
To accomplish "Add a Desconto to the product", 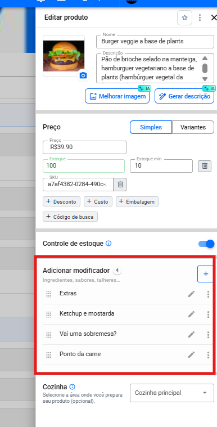I will 61,201.
